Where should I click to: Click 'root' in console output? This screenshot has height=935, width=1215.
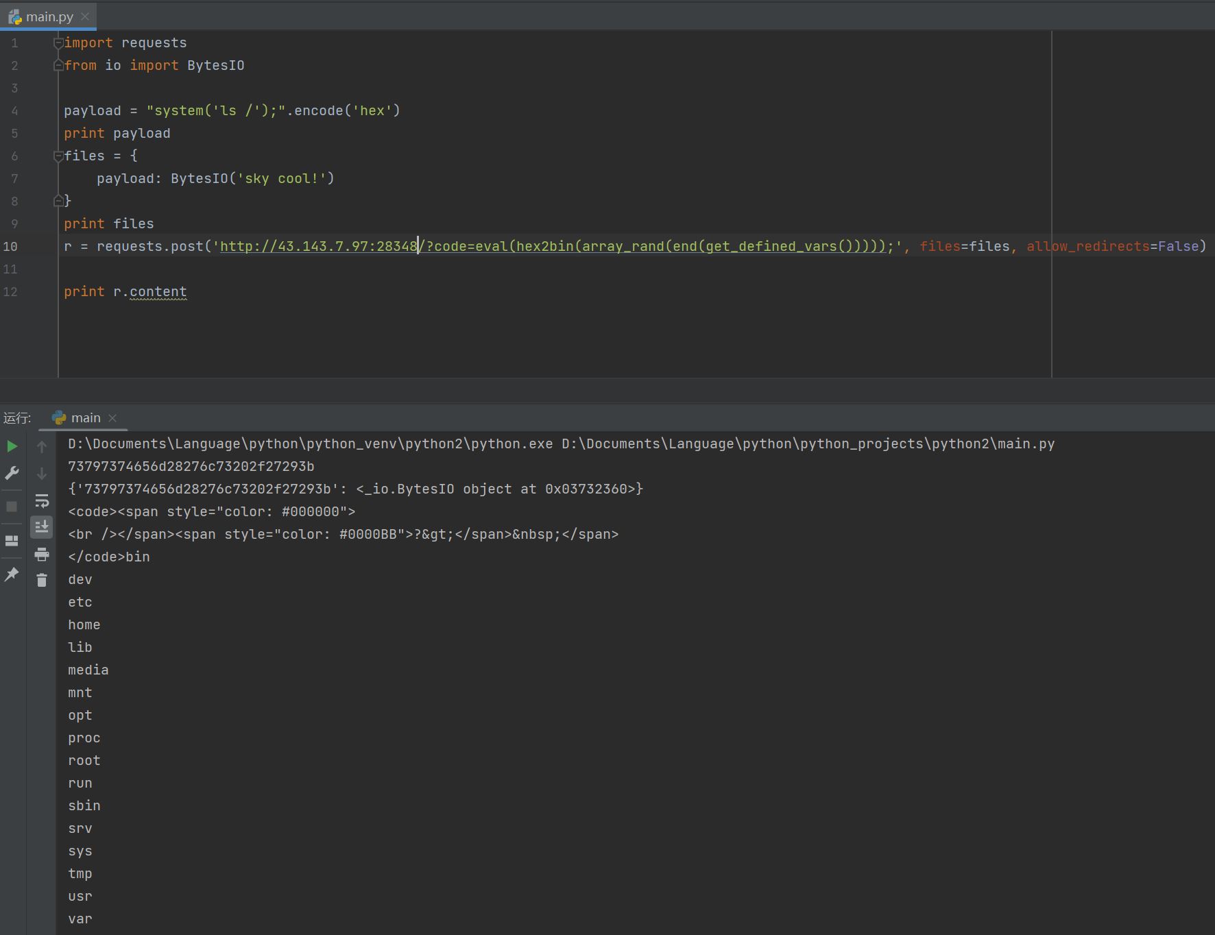coord(84,760)
